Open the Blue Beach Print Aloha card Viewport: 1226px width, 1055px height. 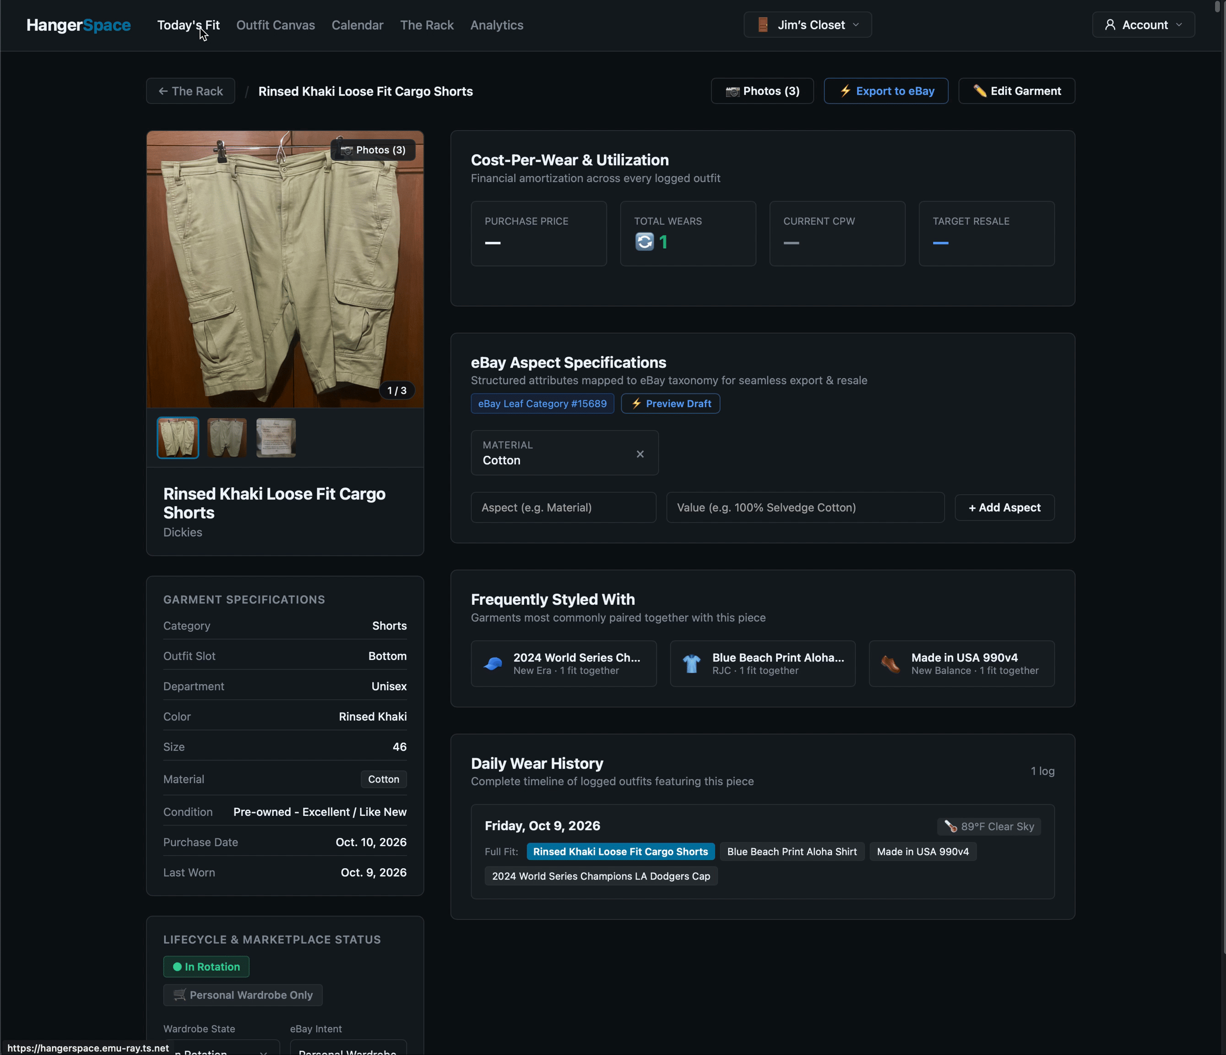coord(762,664)
